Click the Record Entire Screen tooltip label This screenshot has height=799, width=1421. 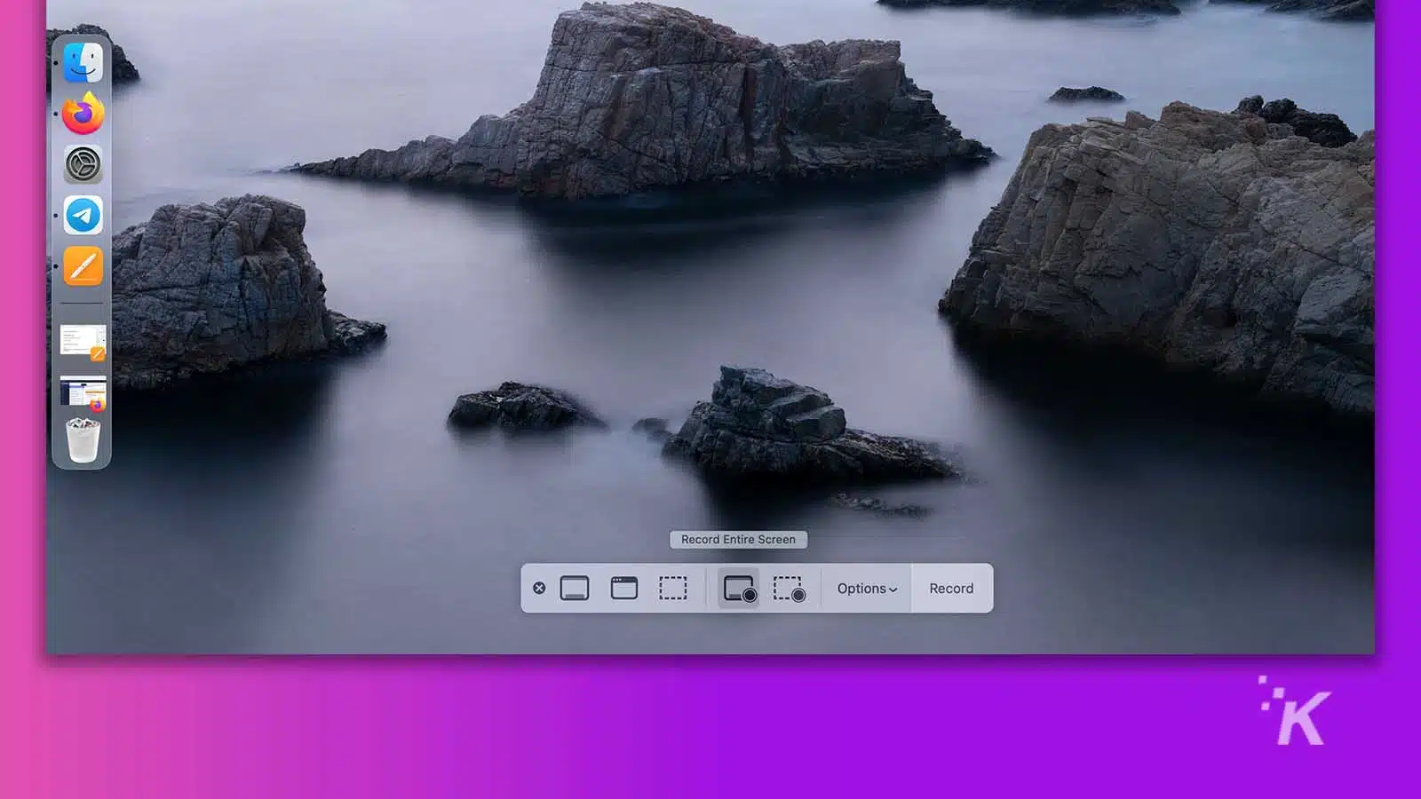[x=738, y=539]
